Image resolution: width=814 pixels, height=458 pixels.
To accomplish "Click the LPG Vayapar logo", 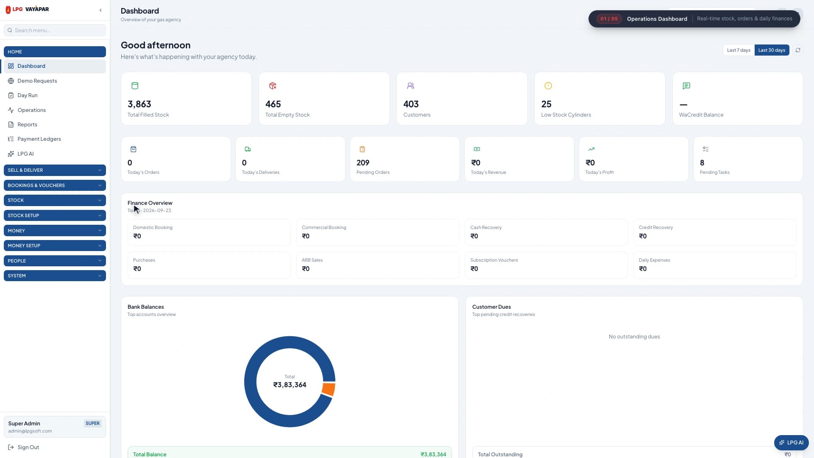I will (27, 9).
